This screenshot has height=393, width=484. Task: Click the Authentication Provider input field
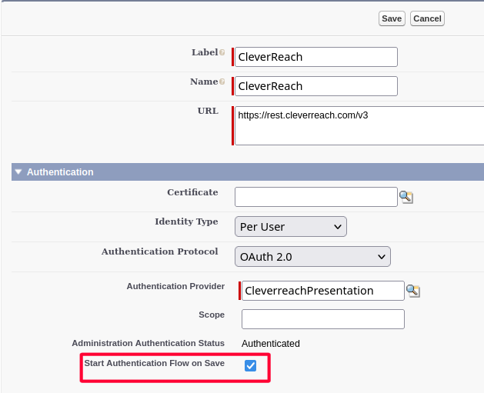pyautogui.click(x=323, y=291)
